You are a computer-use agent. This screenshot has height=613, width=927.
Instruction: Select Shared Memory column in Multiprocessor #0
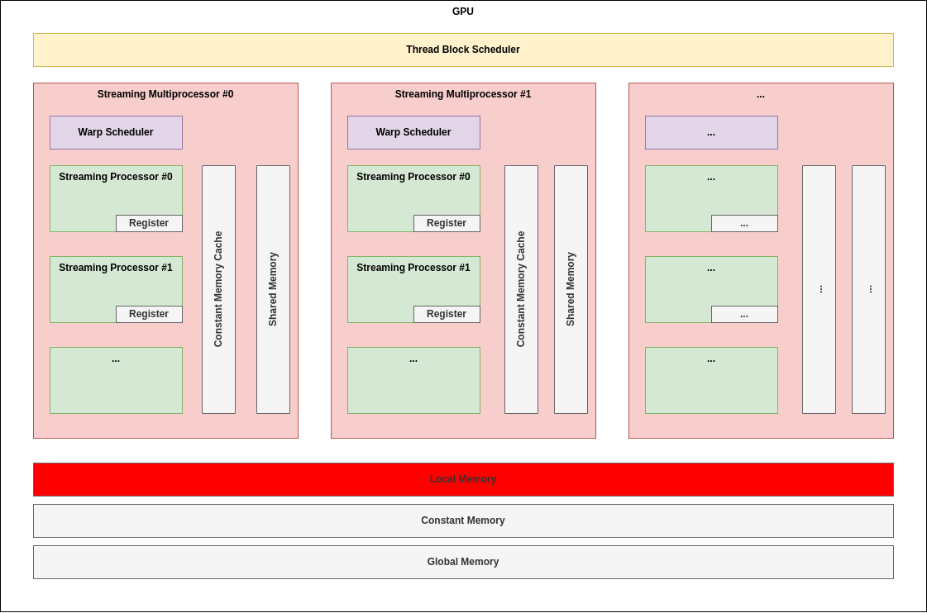point(273,289)
